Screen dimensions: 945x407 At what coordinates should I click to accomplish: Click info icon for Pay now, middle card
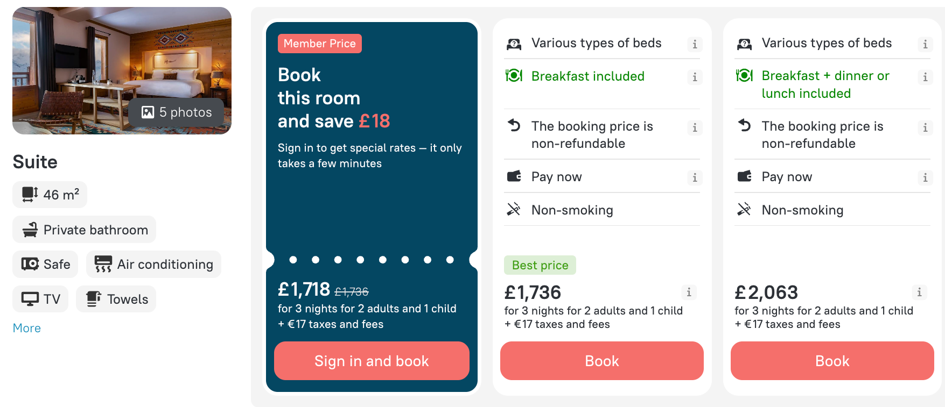(x=695, y=177)
